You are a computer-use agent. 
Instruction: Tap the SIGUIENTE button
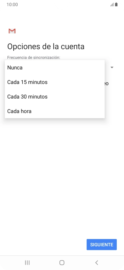(x=102, y=244)
